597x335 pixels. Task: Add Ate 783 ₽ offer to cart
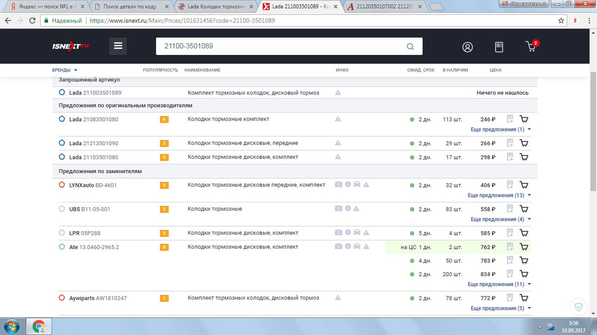click(x=524, y=261)
